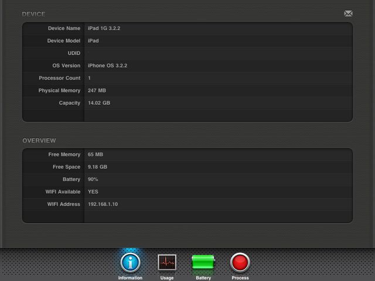Click the 'Battery' row label in Overview
375x281 pixels.
coord(71,180)
